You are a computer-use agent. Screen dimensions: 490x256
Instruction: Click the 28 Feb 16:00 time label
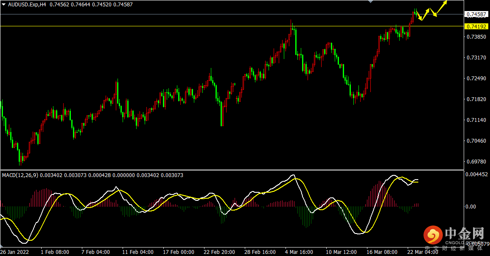(x=260, y=252)
